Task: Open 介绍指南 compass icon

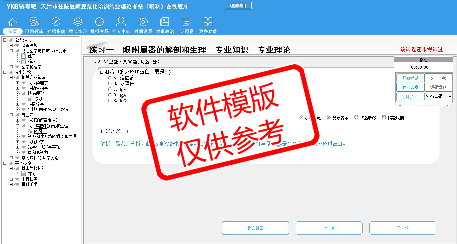Action: 56,23
